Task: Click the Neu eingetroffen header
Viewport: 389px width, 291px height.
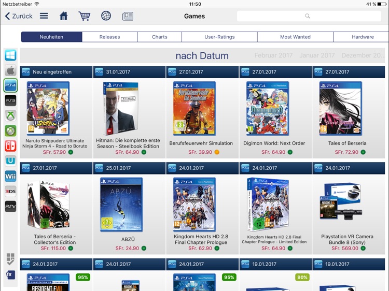Action: point(56,72)
